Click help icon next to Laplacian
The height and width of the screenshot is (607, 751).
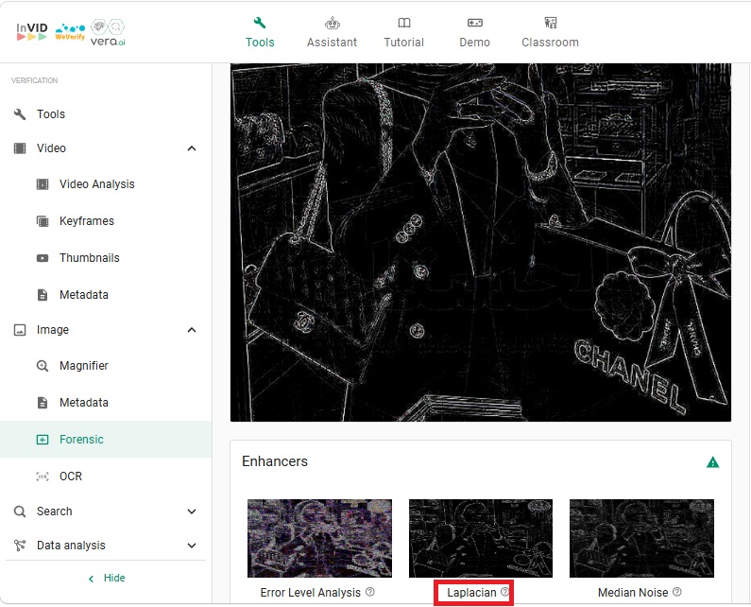click(x=504, y=592)
